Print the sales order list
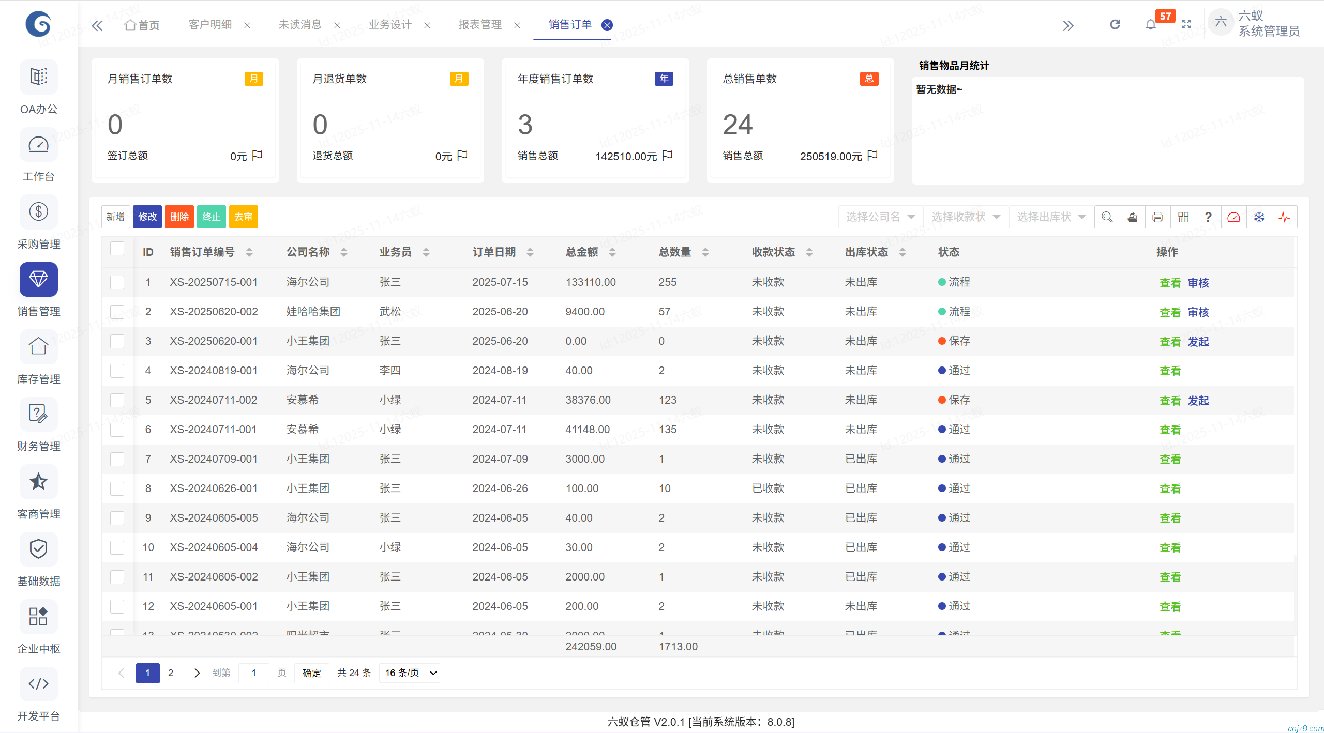This screenshot has width=1324, height=733. (1158, 217)
